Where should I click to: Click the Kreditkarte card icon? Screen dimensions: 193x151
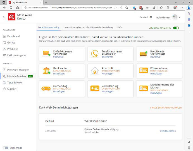point(143,54)
